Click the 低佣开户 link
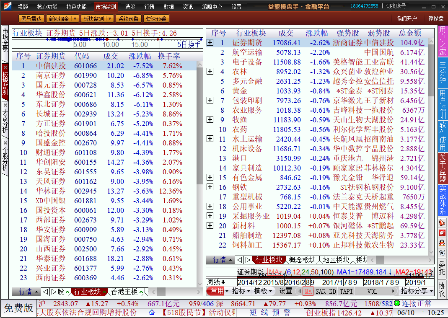 (407, 18)
